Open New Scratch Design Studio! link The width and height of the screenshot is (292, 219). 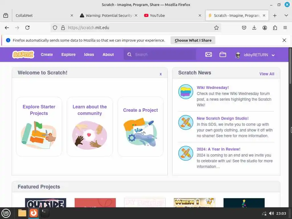(222, 118)
